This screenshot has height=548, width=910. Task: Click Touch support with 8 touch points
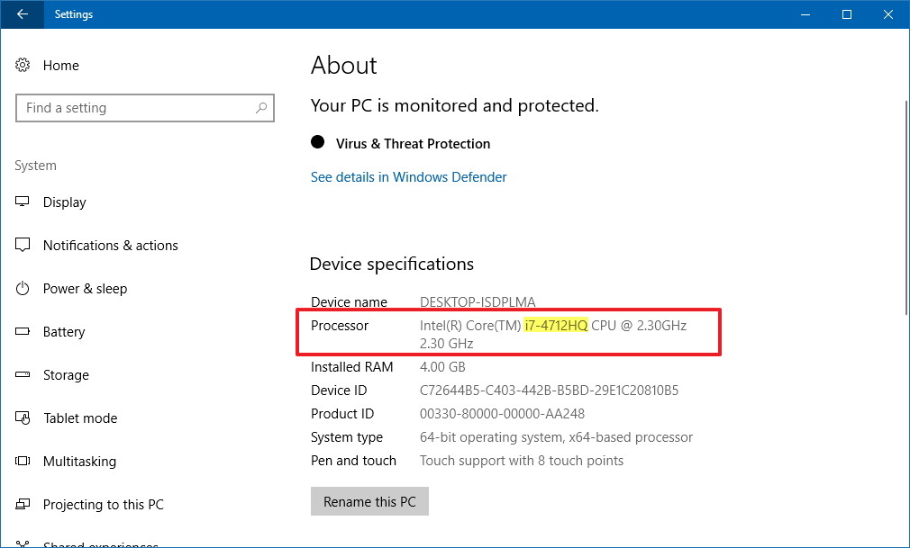pos(522,461)
